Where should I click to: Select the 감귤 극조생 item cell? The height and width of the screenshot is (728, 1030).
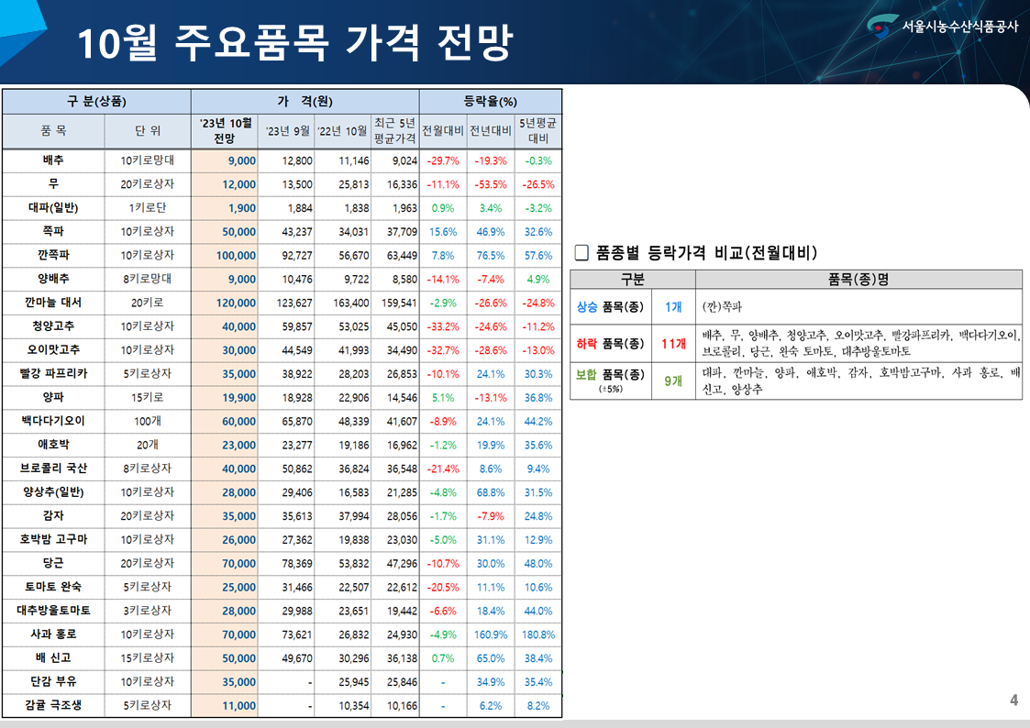[x=53, y=706]
